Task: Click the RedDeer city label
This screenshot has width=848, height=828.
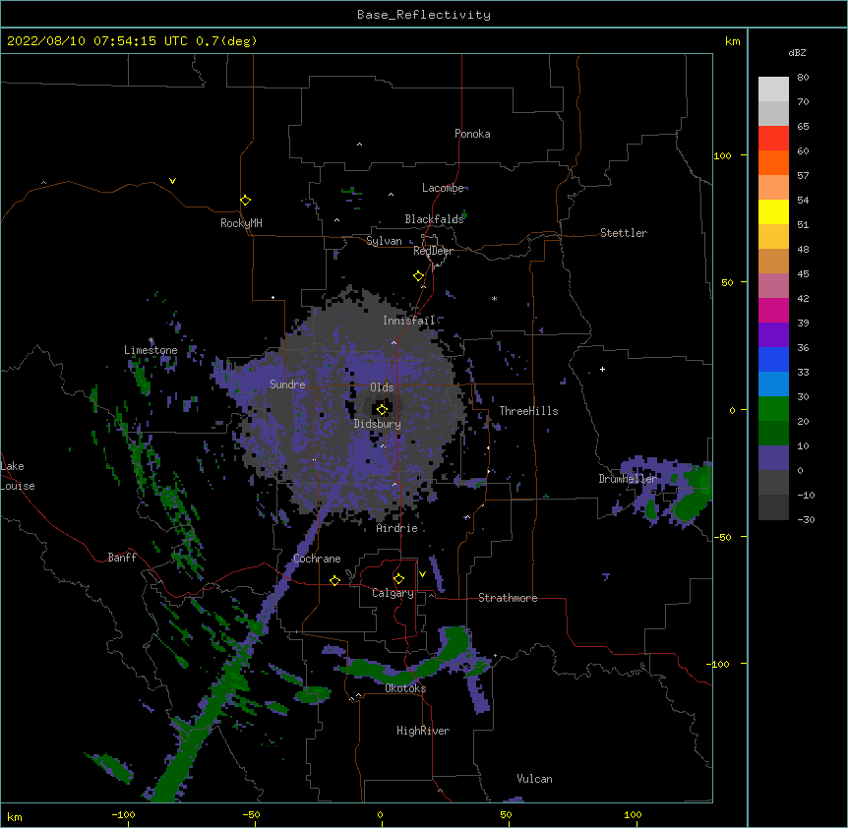Action: coord(433,251)
